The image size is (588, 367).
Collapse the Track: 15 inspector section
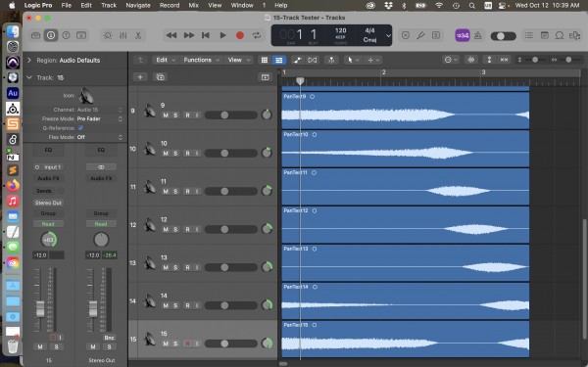tap(29, 77)
